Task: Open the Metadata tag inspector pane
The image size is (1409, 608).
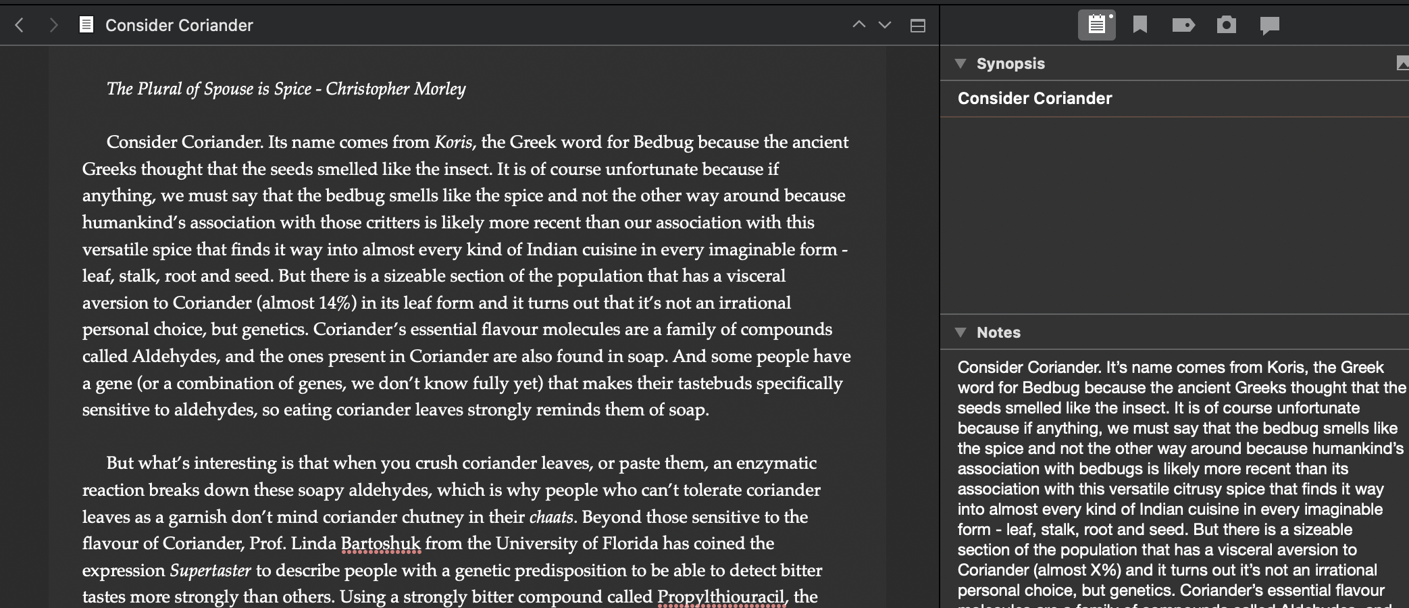Action: point(1183,26)
